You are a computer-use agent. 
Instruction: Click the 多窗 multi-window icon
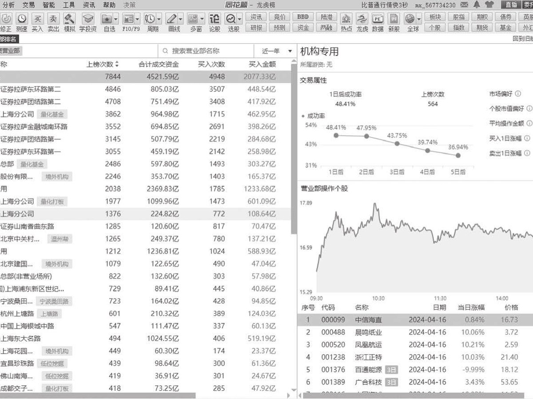(x=193, y=19)
